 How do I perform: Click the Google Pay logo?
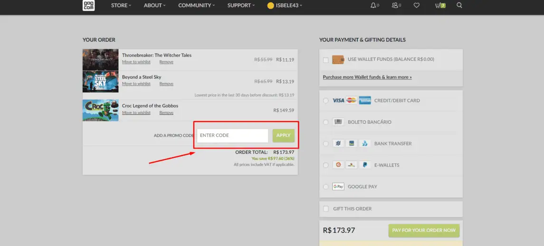coord(338,187)
